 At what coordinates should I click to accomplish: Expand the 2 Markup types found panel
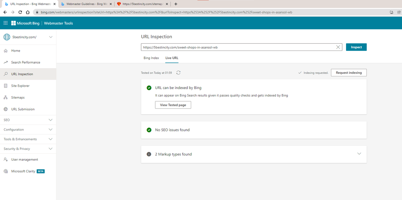pos(359,154)
